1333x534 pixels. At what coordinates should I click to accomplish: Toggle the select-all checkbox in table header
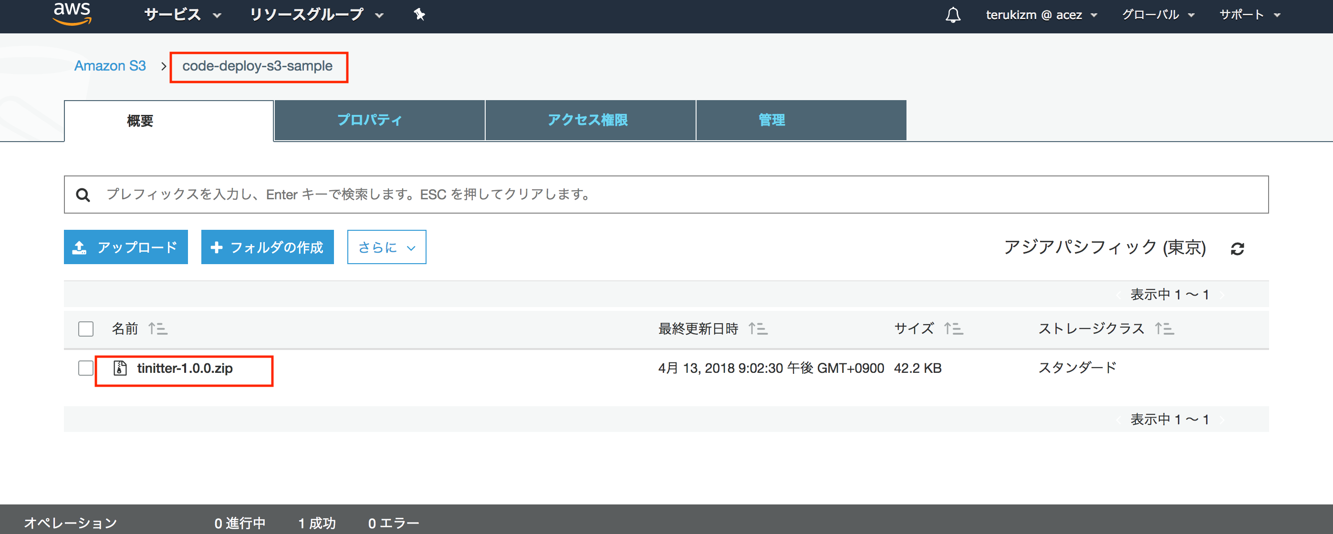(86, 329)
